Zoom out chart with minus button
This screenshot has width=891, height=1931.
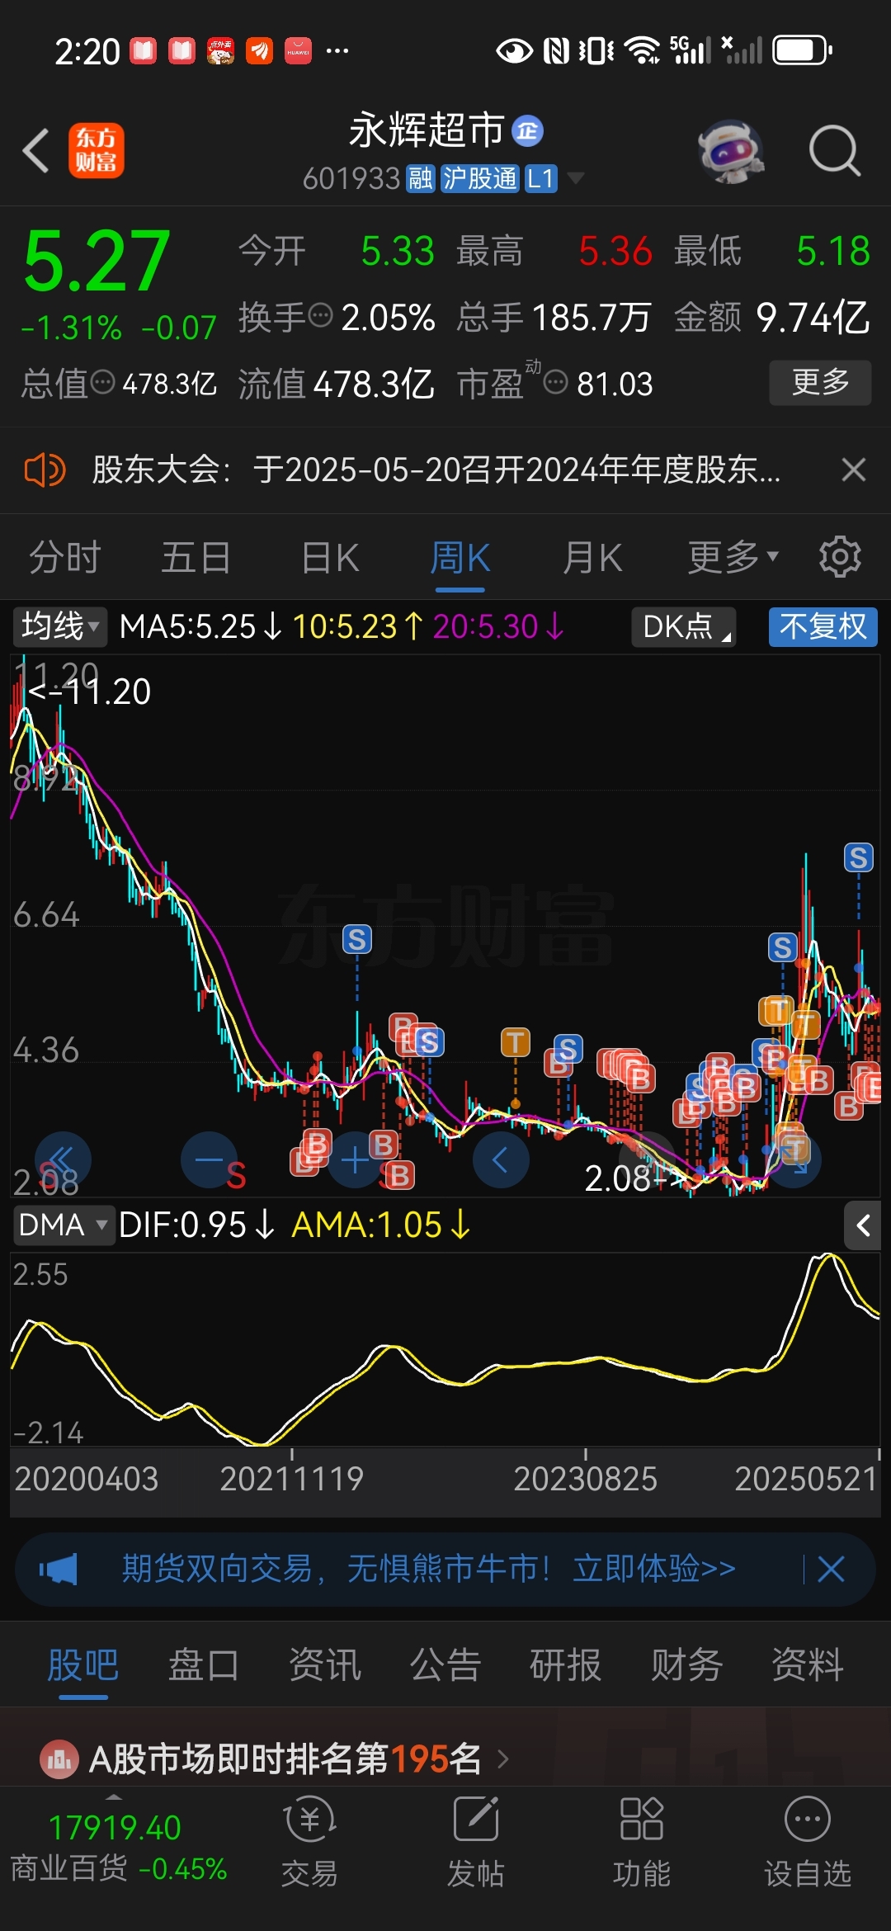pos(209,1160)
